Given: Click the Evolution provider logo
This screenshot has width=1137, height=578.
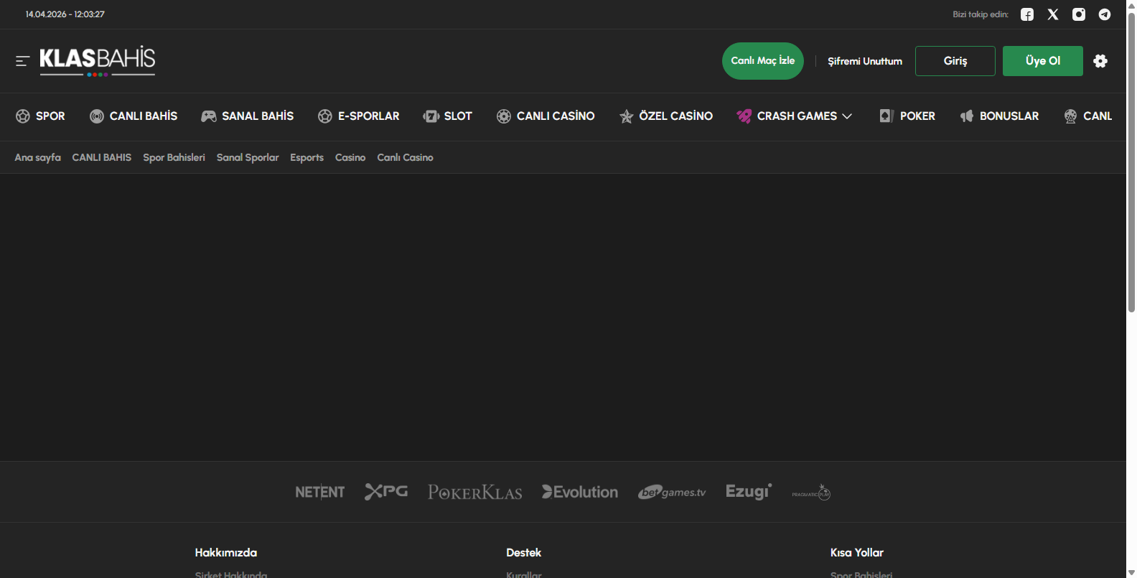Looking at the screenshot, I should click(x=580, y=492).
